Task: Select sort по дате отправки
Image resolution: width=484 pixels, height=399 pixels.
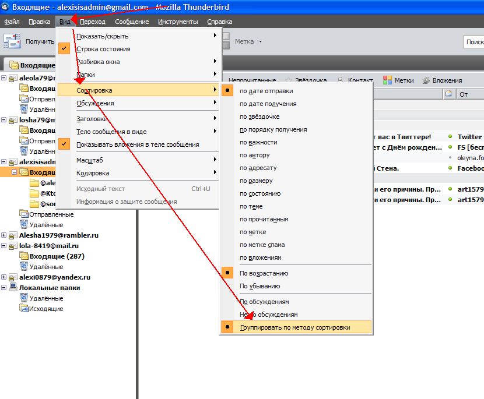Action: coord(296,91)
